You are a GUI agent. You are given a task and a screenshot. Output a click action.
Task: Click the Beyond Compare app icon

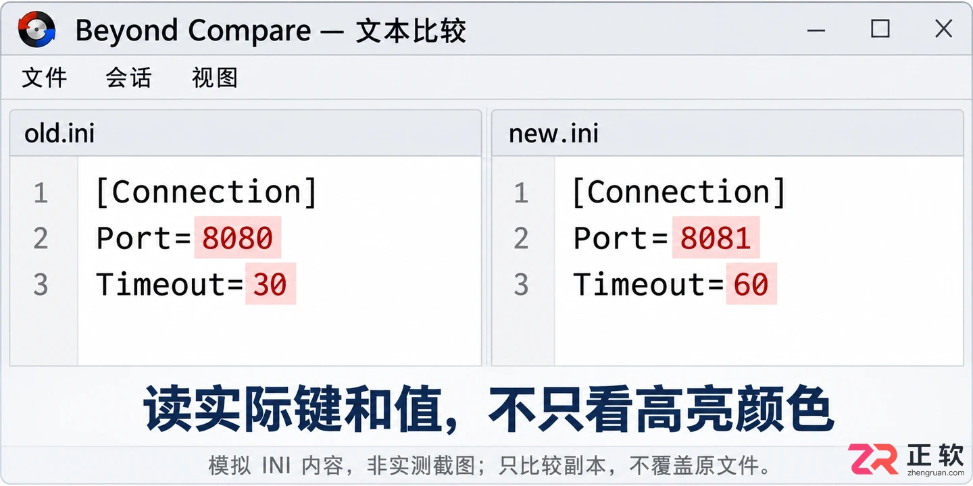coord(36,30)
